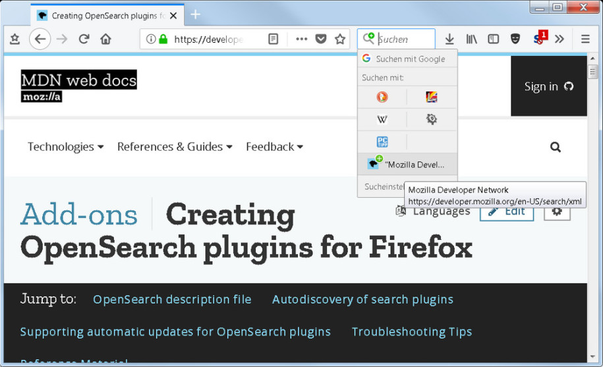Click the scrollbar down arrow

pos(592,357)
